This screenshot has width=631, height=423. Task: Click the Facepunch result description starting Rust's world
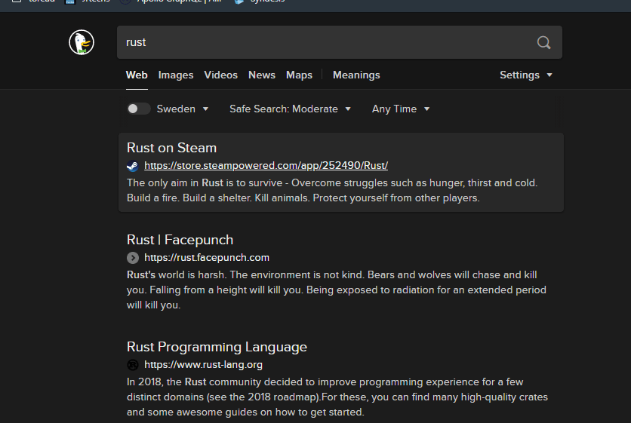pos(337,290)
